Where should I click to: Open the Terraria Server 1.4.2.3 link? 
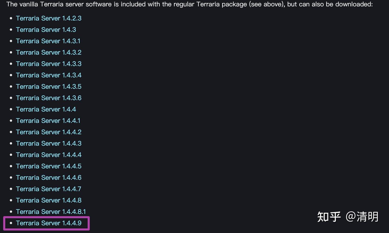[x=49, y=18]
